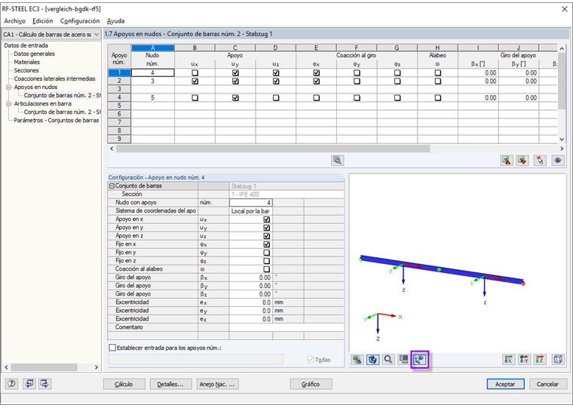
Task: Open the Archivo menu
Action: (14, 21)
